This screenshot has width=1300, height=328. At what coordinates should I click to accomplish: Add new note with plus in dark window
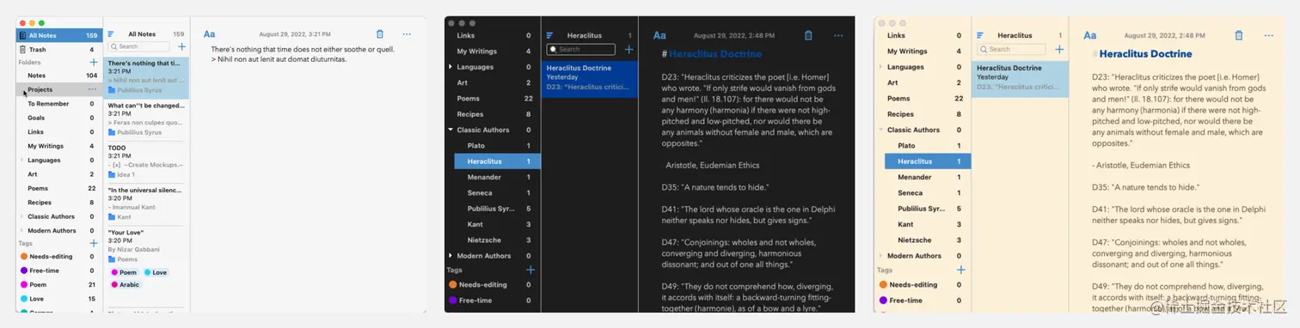(629, 50)
